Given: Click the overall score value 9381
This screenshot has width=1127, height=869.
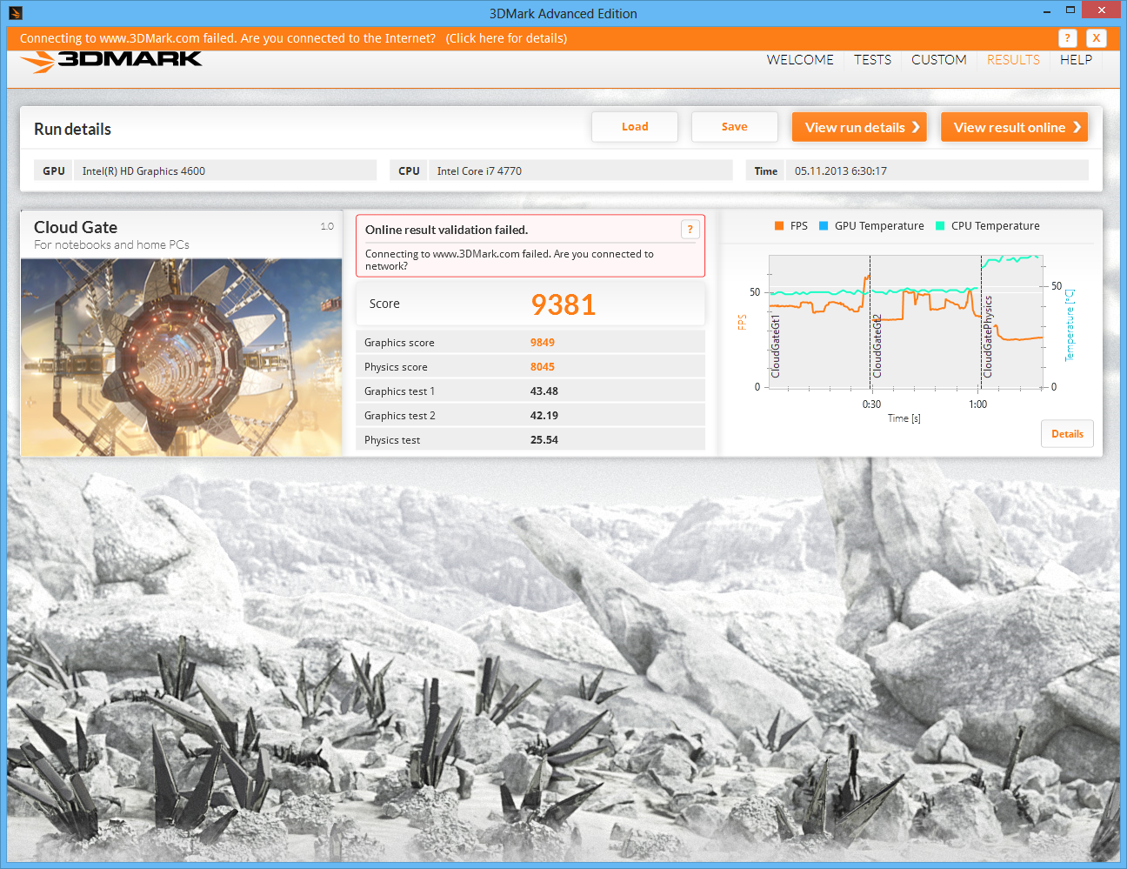Looking at the screenshot, I should point(563,304).
